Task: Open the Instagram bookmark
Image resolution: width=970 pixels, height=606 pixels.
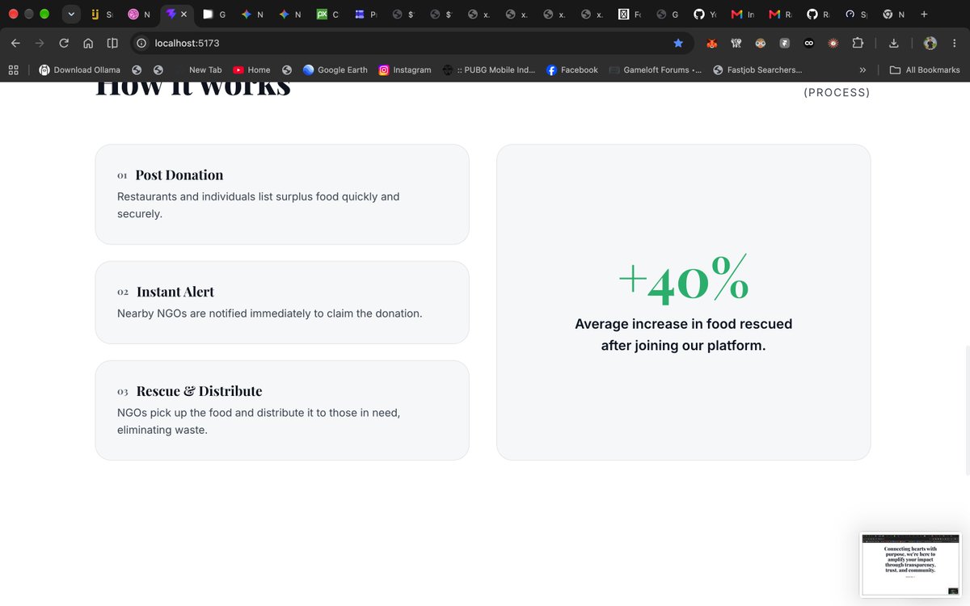Action: (x=405, y=70)
